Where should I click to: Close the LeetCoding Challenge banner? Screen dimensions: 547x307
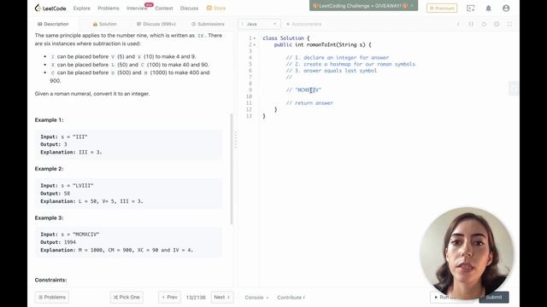tap(412, 6)
